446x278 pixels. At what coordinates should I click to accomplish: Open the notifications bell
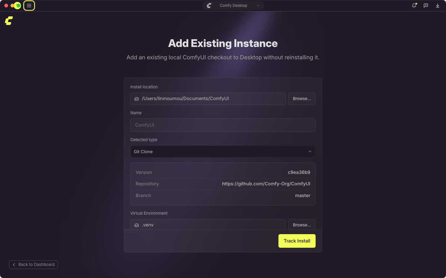pos(414,6)
